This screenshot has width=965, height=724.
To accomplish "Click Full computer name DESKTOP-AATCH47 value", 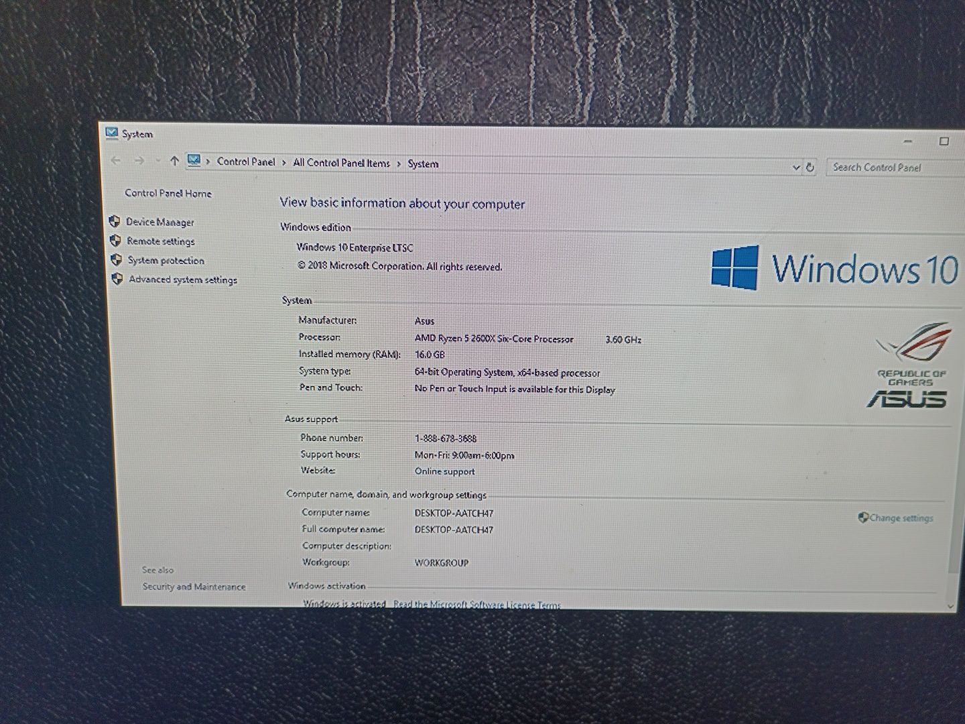I will (454, 530).
